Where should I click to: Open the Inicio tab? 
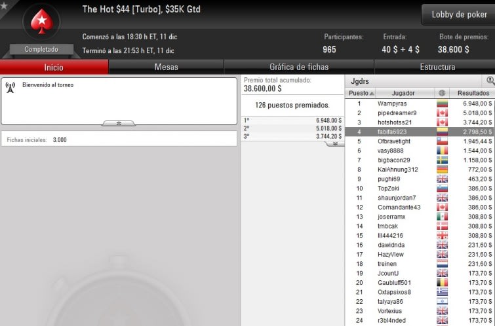(x=54, y=67)
